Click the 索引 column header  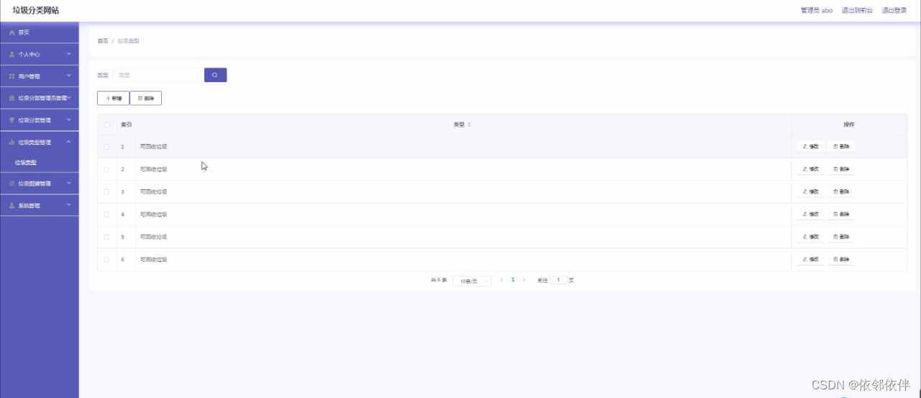coord(126,125)
